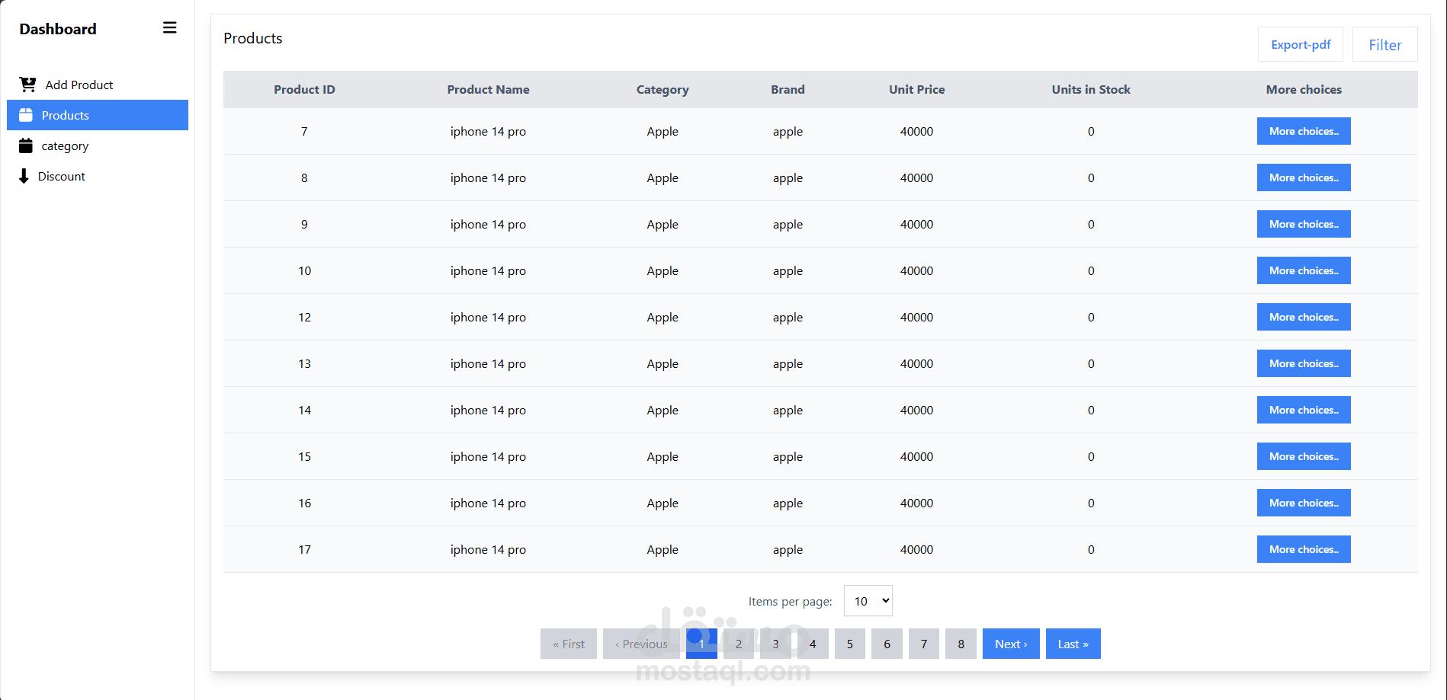Image resolution: width=1447 pixels, height=700 pixels.
Task: Click More choices for product 15
Action: (x=1304, y=456)
